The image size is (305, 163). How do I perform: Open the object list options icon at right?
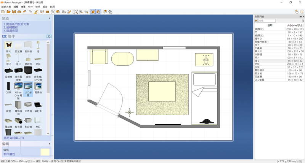point(303,21)
